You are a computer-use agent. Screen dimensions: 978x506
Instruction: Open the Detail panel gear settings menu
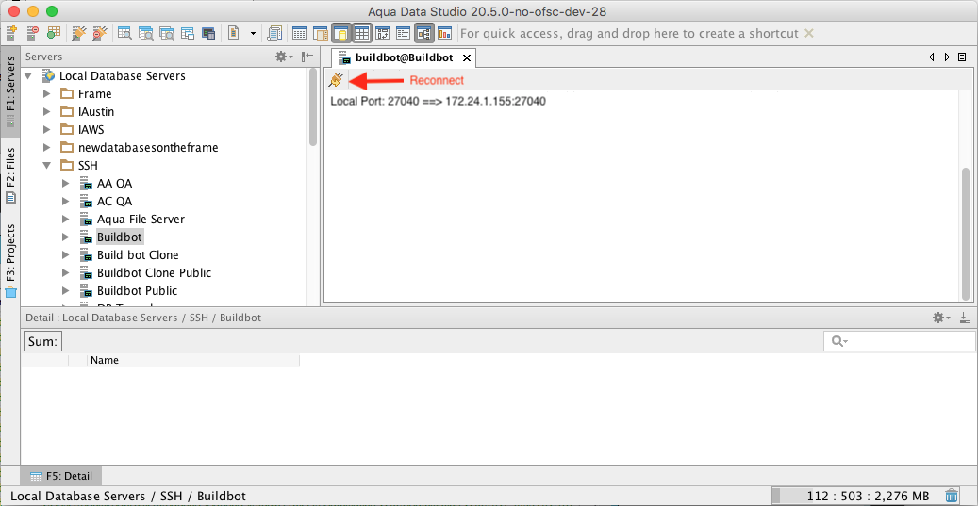941,318
